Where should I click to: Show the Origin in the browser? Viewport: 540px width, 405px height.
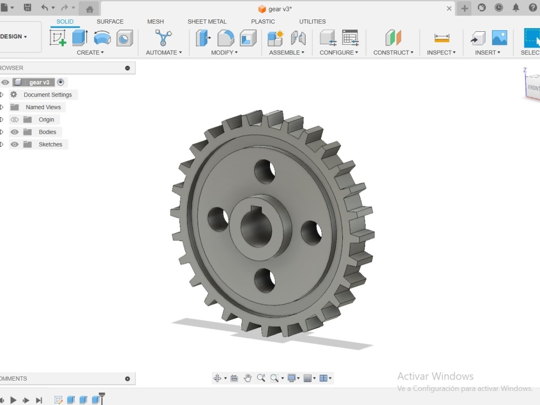pyautogui.click(x=15, y=119)
